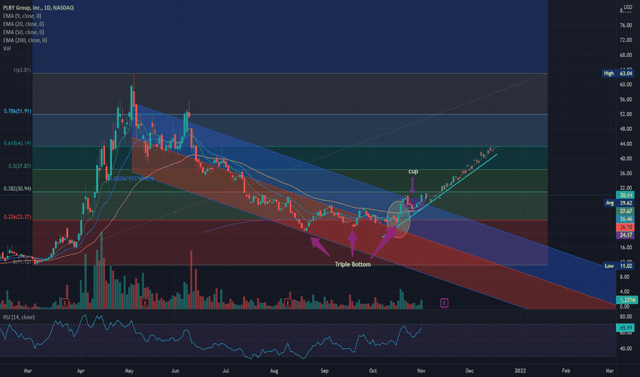
Task: Click the 2022 label on time axis
Action: coord(520,371)
